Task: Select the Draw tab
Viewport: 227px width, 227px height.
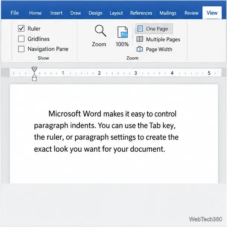Action: click(x=76, y=13)
